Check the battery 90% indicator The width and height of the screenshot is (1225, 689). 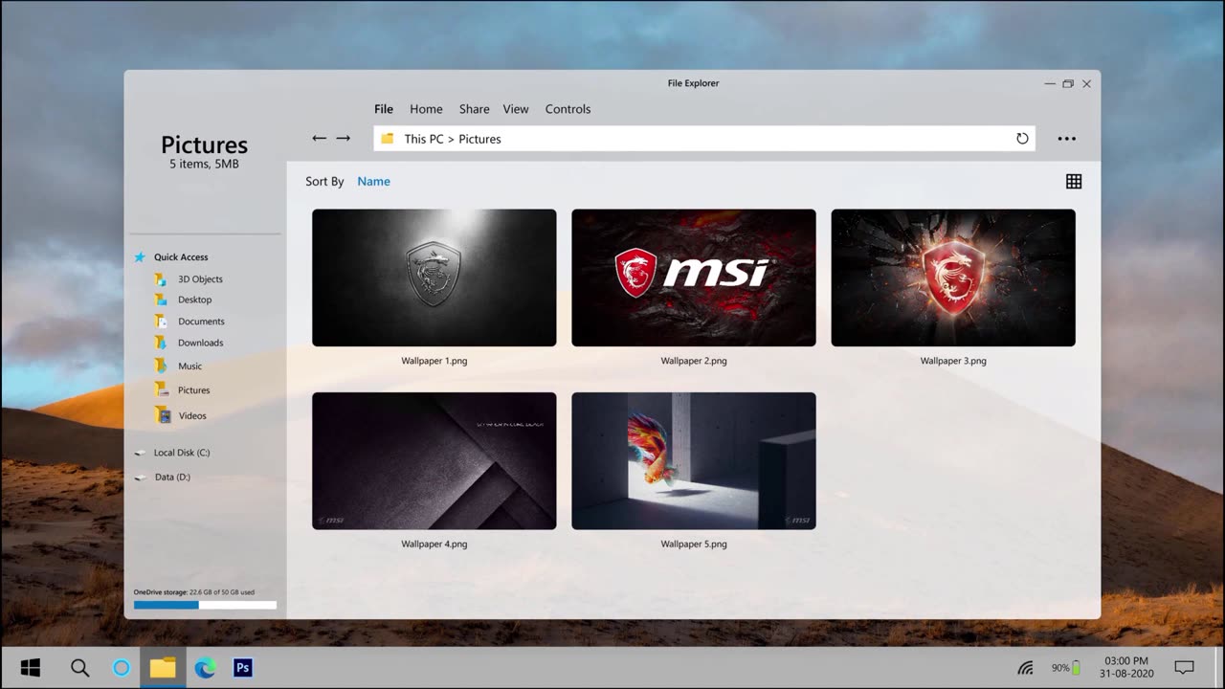coord(1066,668)
